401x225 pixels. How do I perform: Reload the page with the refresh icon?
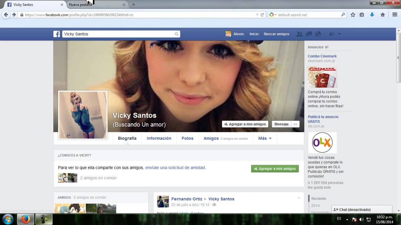[262, 14]
